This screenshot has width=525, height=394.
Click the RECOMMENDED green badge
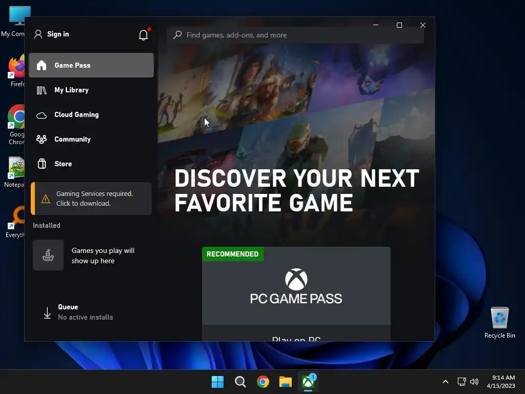click(233, 254)
